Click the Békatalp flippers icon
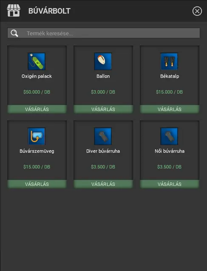 [x=169, y=61]
